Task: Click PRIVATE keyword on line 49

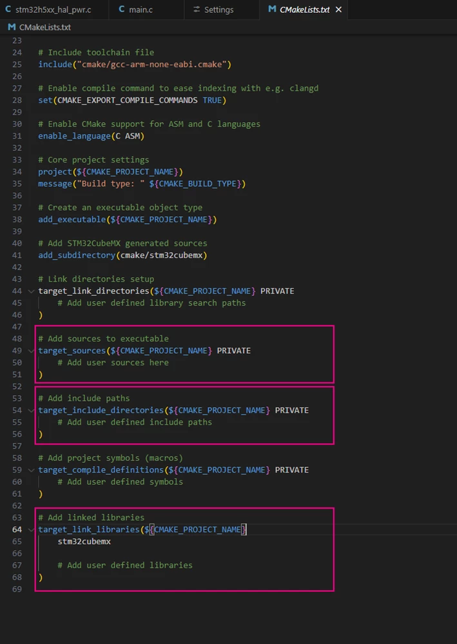Action: (x=233, y=351)
